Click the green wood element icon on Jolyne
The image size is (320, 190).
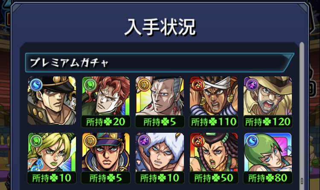(x=36, y=141)
